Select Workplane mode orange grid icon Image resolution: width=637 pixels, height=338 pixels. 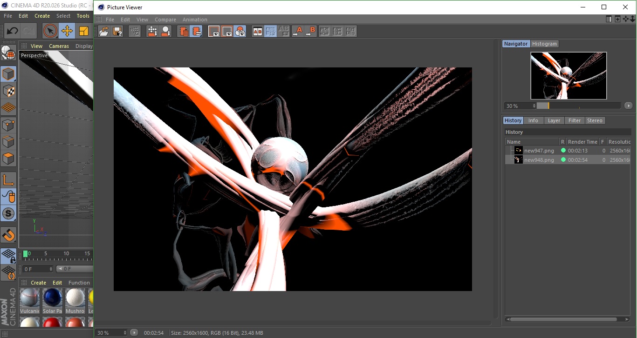(x=8, y=108)
